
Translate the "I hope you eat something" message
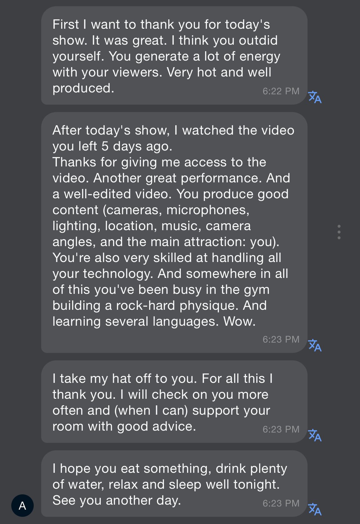tap(315, 509)
